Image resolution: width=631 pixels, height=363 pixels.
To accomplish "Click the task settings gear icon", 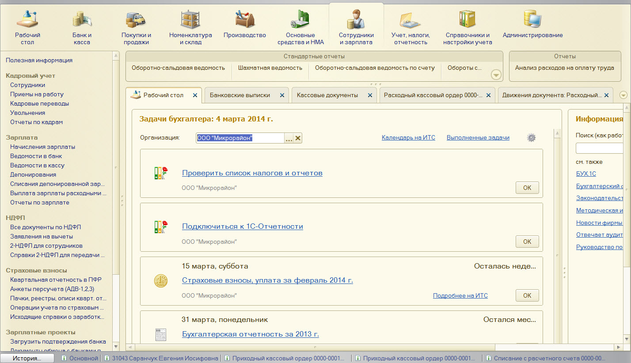I will click(531, 138).
